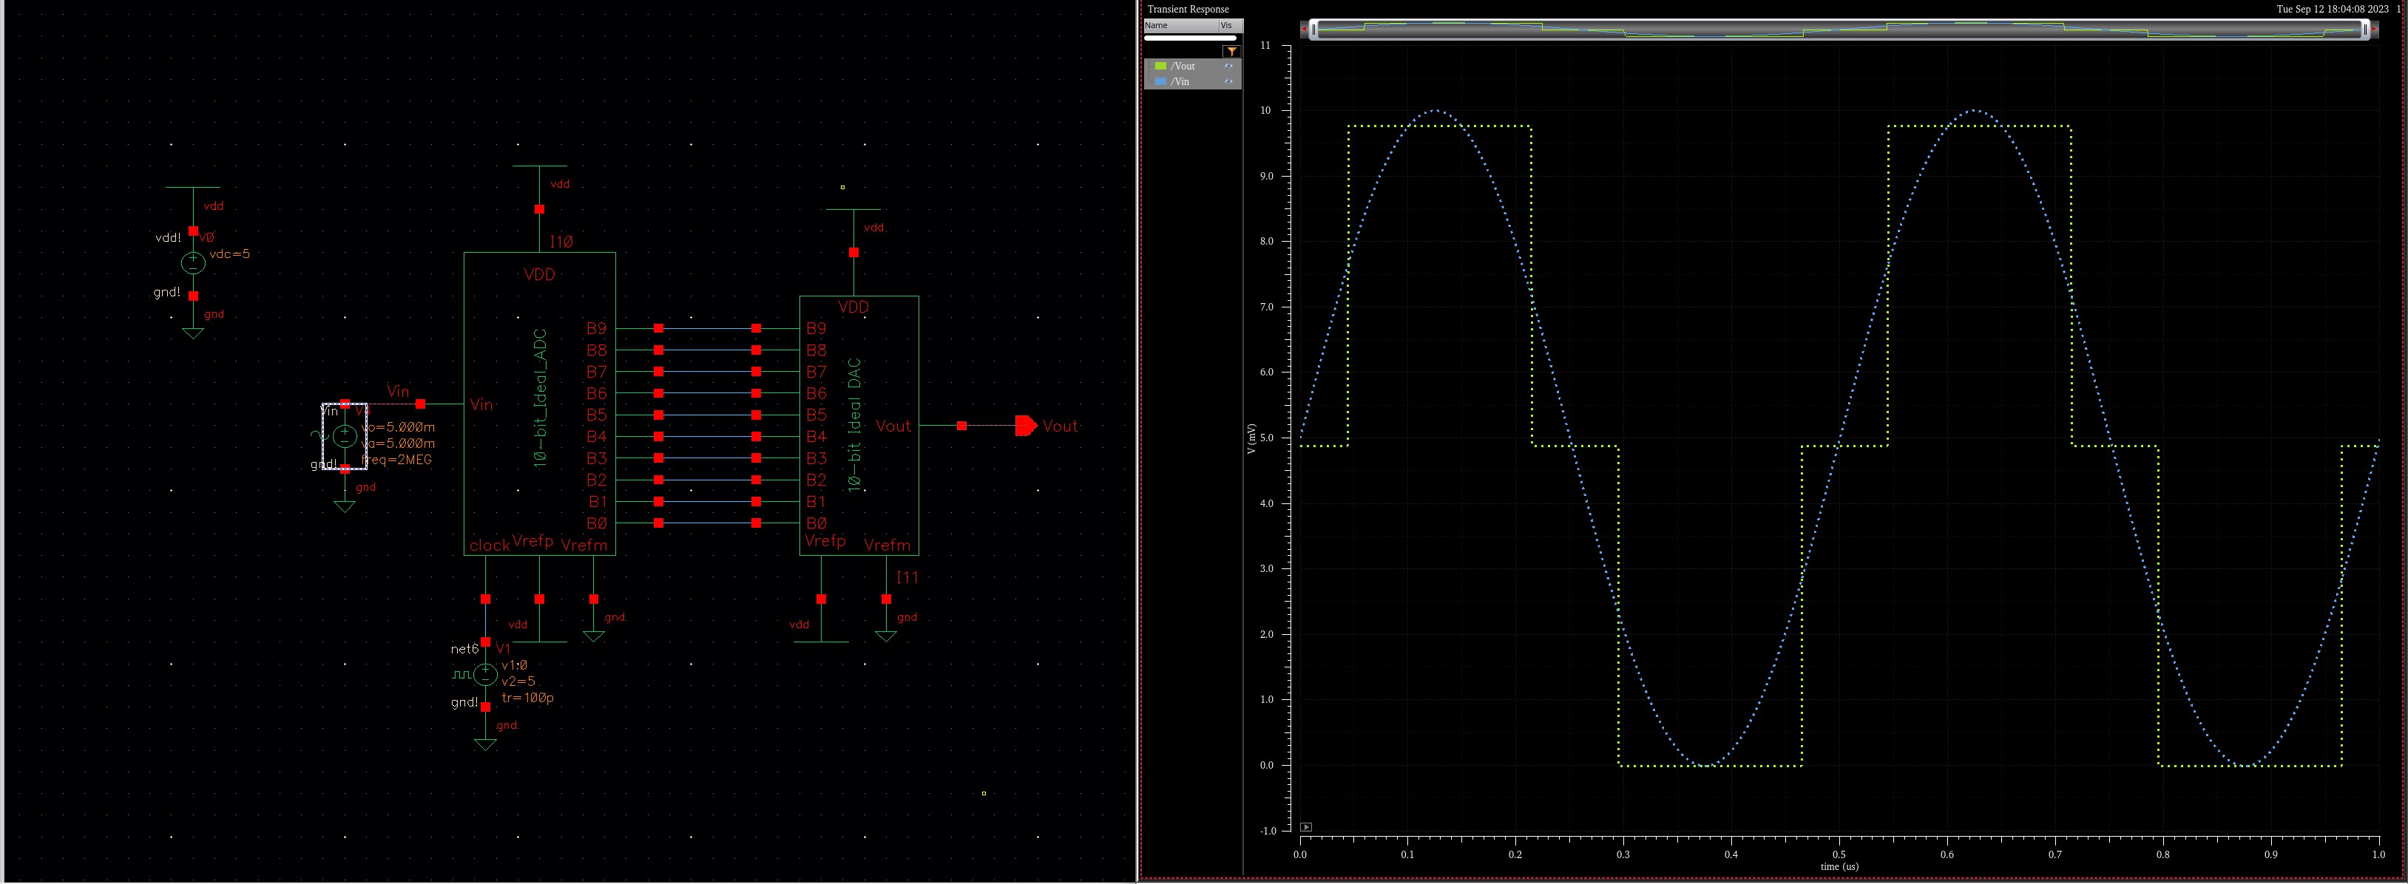The image size is (2408, 884).
Task: Click the red Vout output pin symbol
Action: pos(1026,426)
